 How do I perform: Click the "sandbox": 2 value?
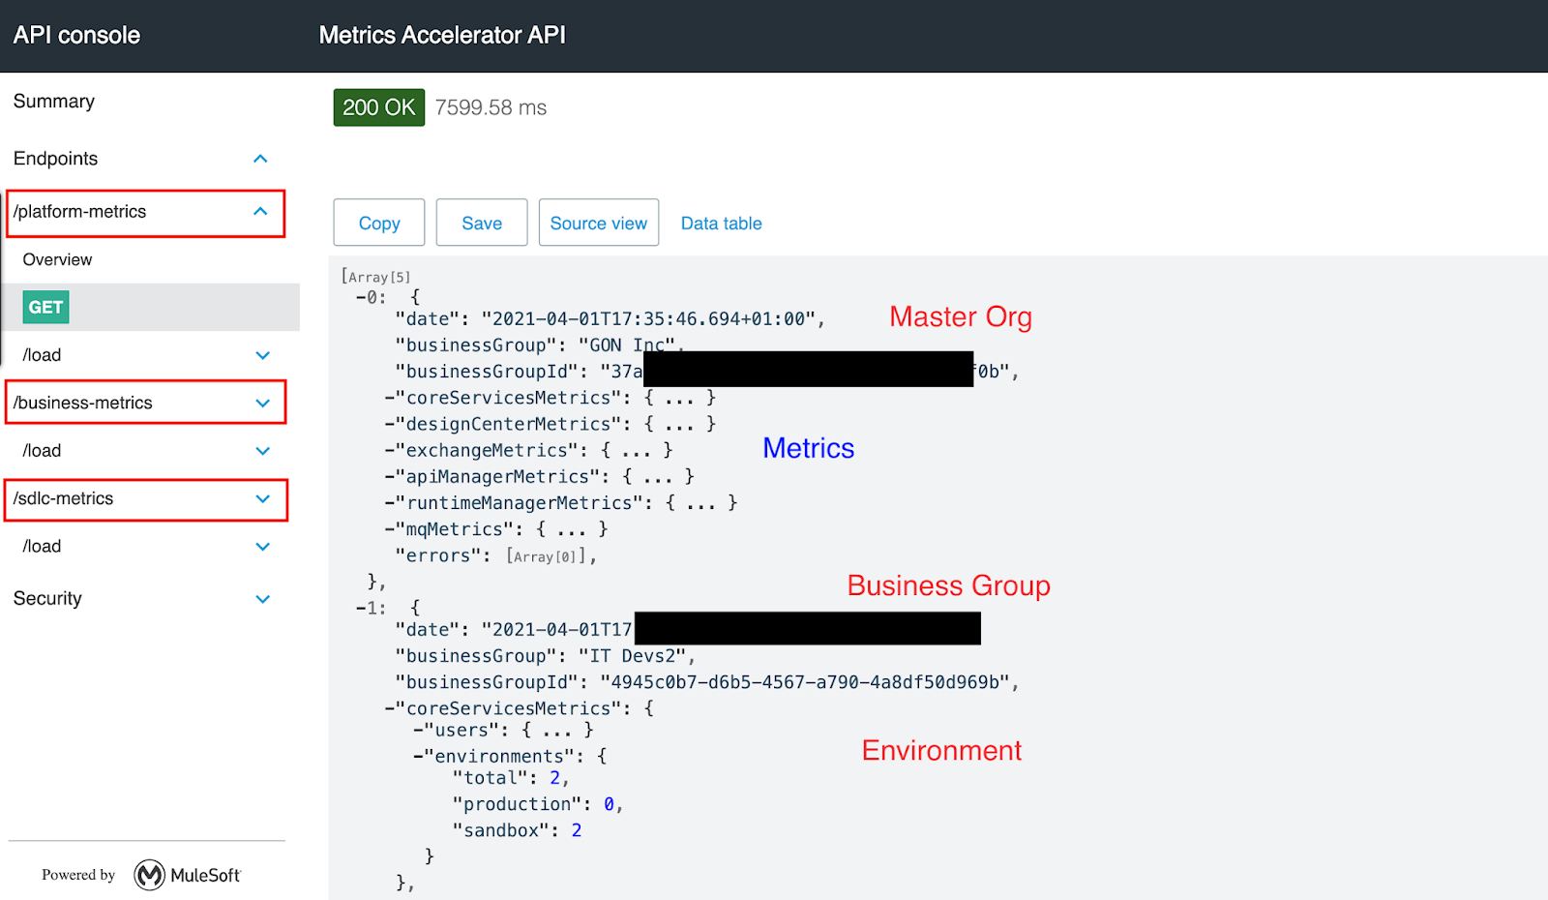tap(577, 830)
